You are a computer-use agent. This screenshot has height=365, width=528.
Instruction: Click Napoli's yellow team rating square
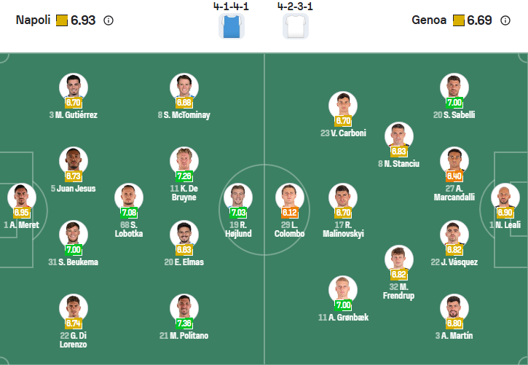(61, 20)
